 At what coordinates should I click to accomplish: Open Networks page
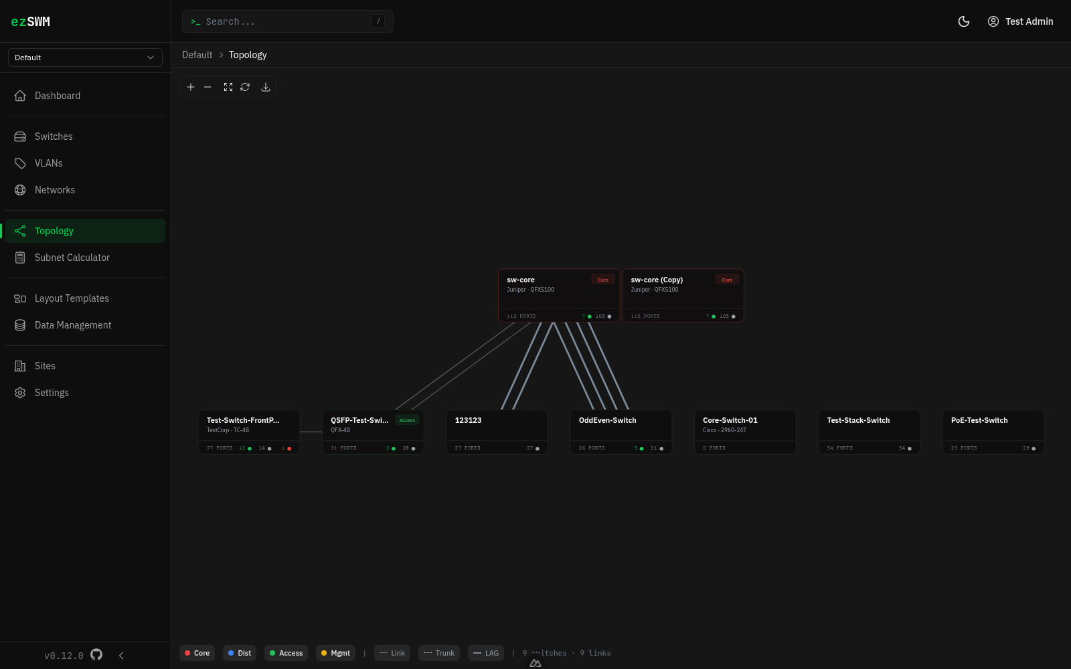tap(85, 190)
